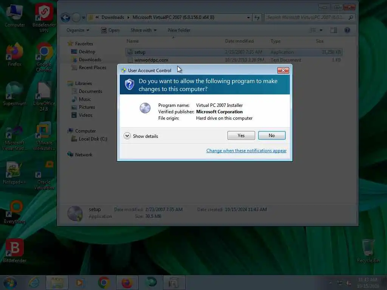Open Bitdefender VPN desktop icon
This screenshot has width=387, height=290.
coord(44,18)
